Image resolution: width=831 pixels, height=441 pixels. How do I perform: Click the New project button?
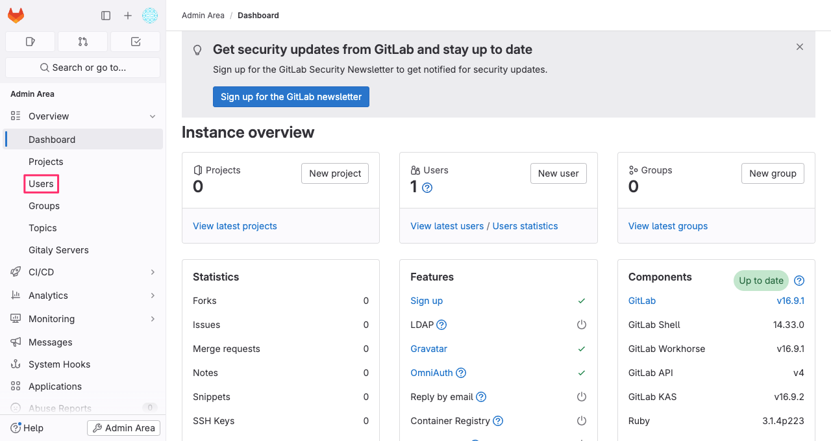point(335,173)
